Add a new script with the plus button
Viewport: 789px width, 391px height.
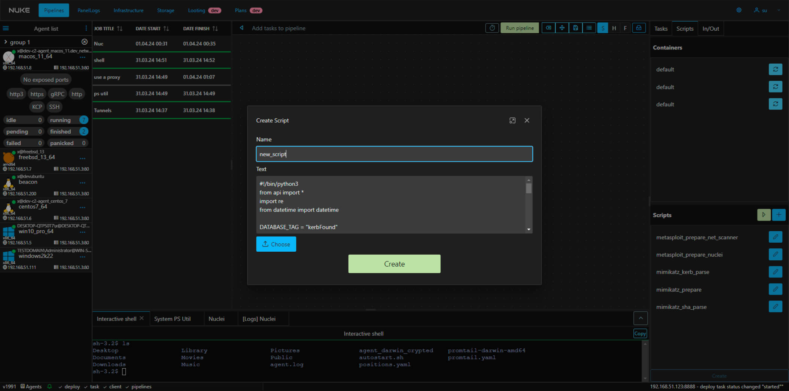(x=779, y=215)
